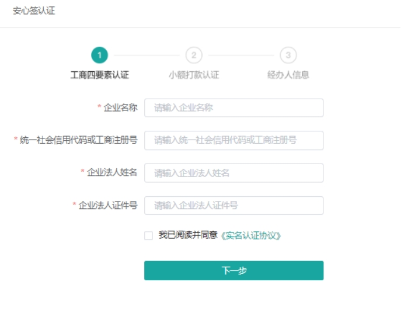
Task: Click the step 2 circle icon
Action: (194, 55)
